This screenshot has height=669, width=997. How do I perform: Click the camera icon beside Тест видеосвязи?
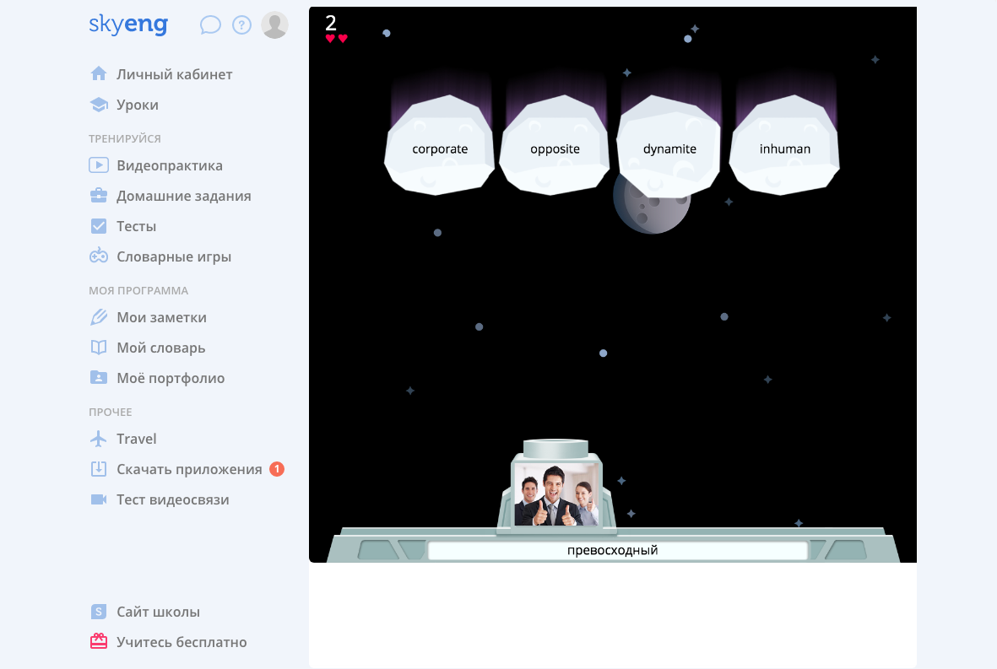(99, 499)
